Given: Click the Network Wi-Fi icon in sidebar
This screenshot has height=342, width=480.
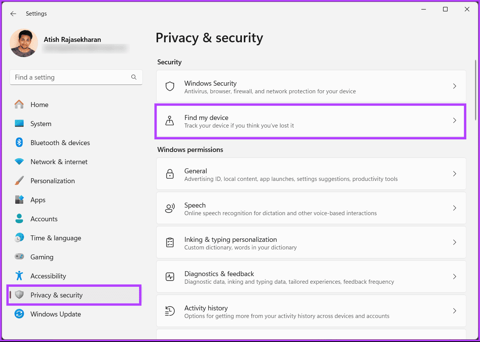Looking at the screenshot, I should click(19, 161).
